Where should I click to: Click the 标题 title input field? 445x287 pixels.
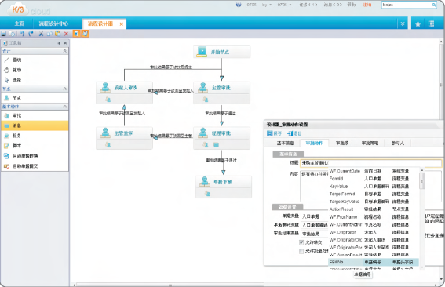tap(370, 163)
